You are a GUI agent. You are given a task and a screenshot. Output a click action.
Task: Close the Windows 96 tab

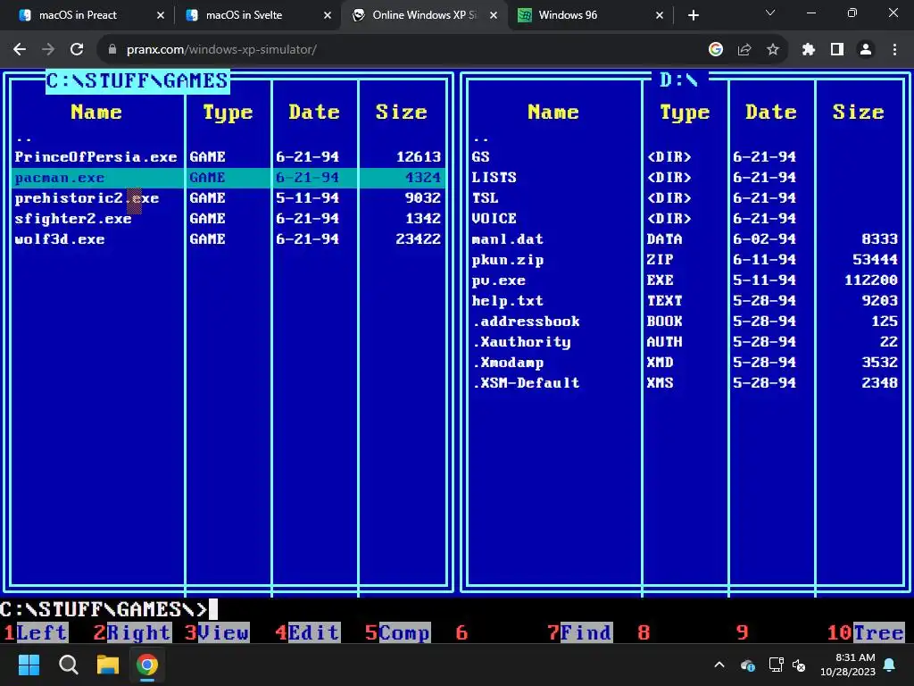(x=660, y=15)
